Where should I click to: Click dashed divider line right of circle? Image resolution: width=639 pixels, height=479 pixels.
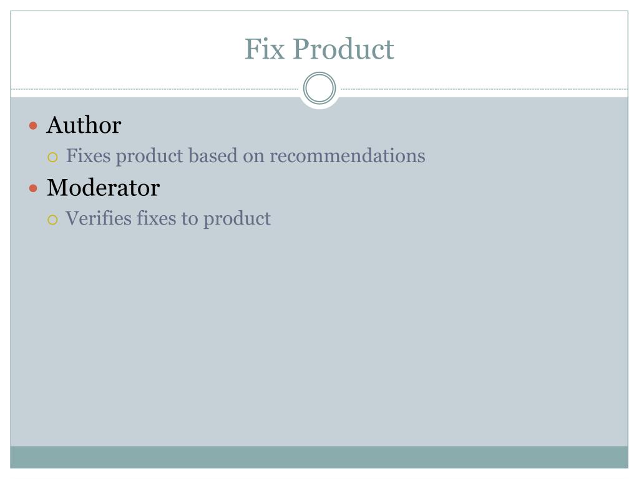484,89
